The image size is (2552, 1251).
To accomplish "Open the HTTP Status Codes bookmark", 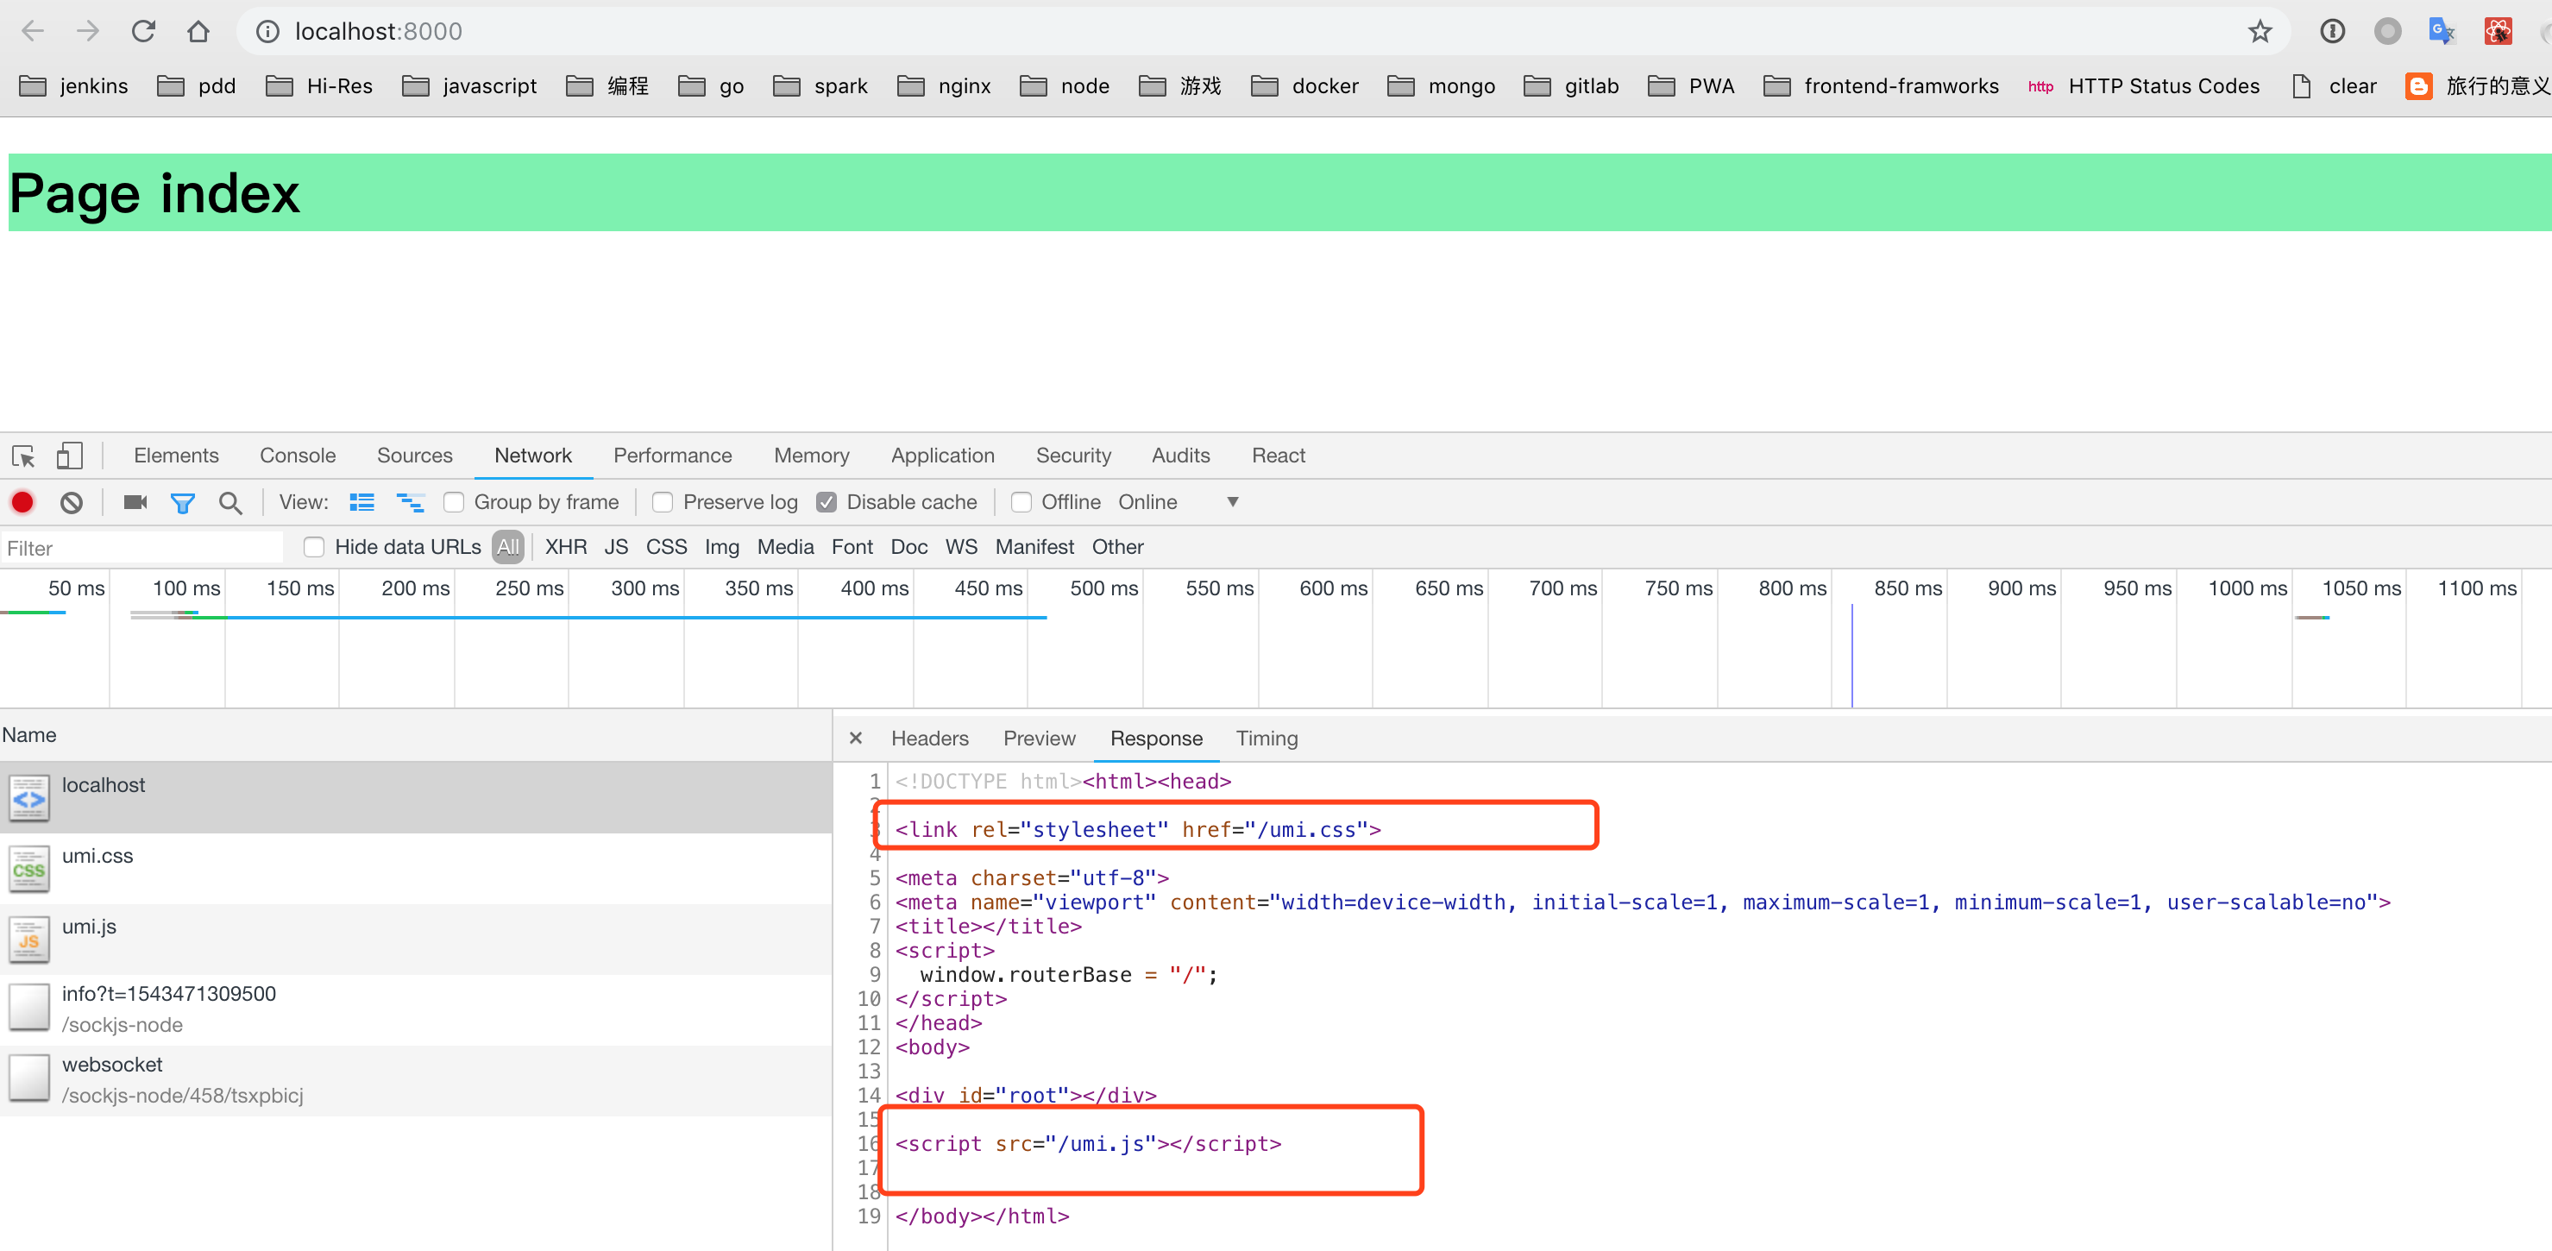I will click(2165, 86).
